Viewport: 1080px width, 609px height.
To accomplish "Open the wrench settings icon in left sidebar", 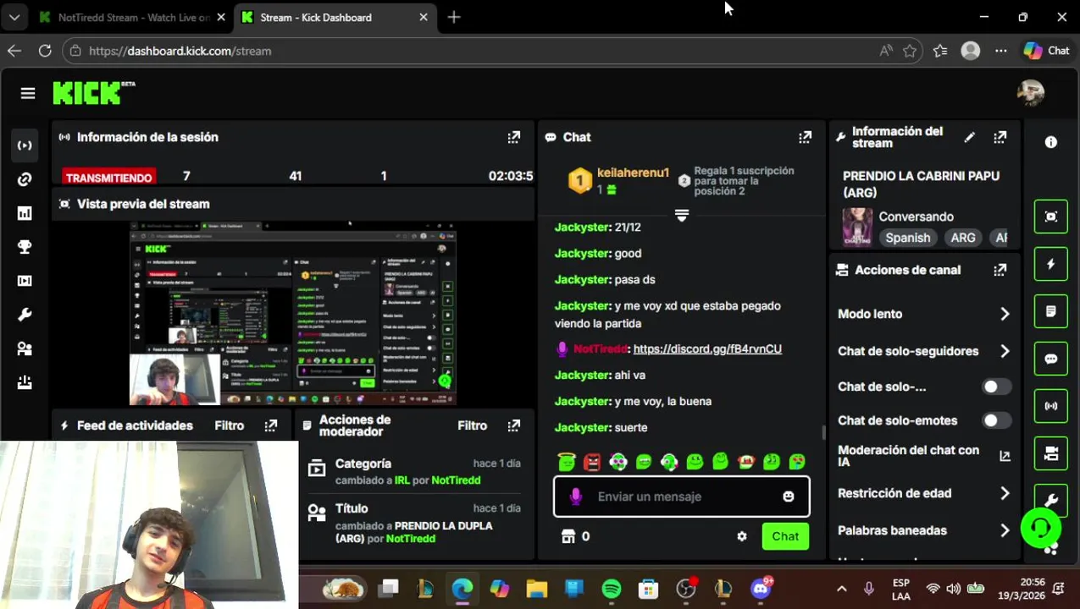I will tap(25, 315).
